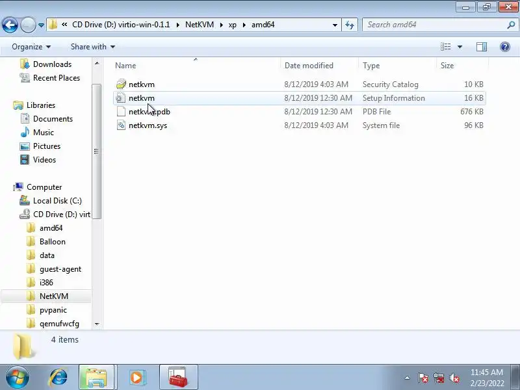Screen dimensions: 520x390
Task: Click the netkvm.sys file icon
Action: tap(121, 125)
